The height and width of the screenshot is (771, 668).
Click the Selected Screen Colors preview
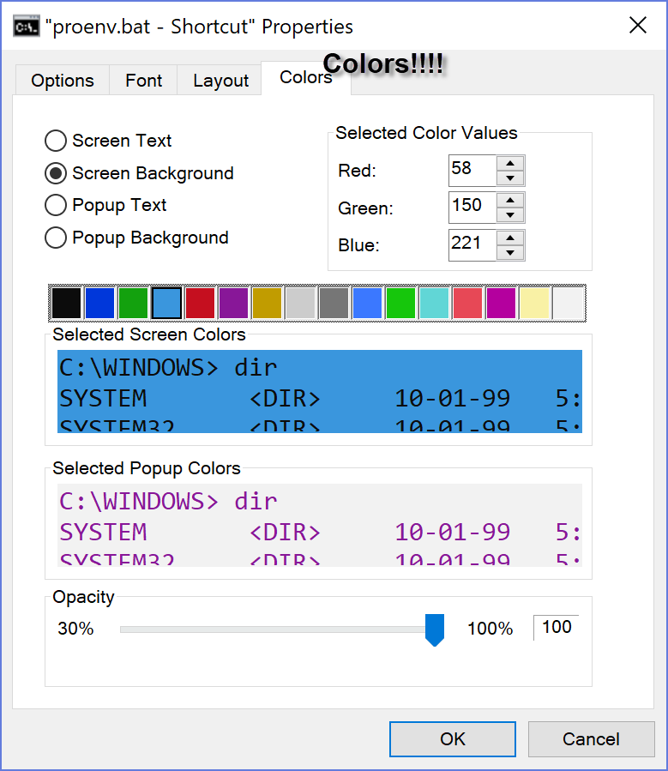(x=320, y=391)
